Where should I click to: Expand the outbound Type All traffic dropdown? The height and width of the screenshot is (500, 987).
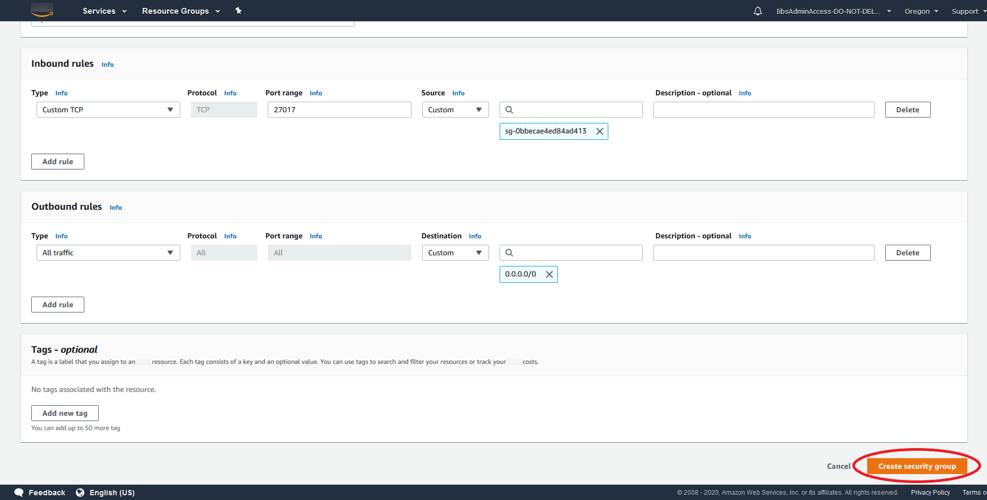point(108,253)
